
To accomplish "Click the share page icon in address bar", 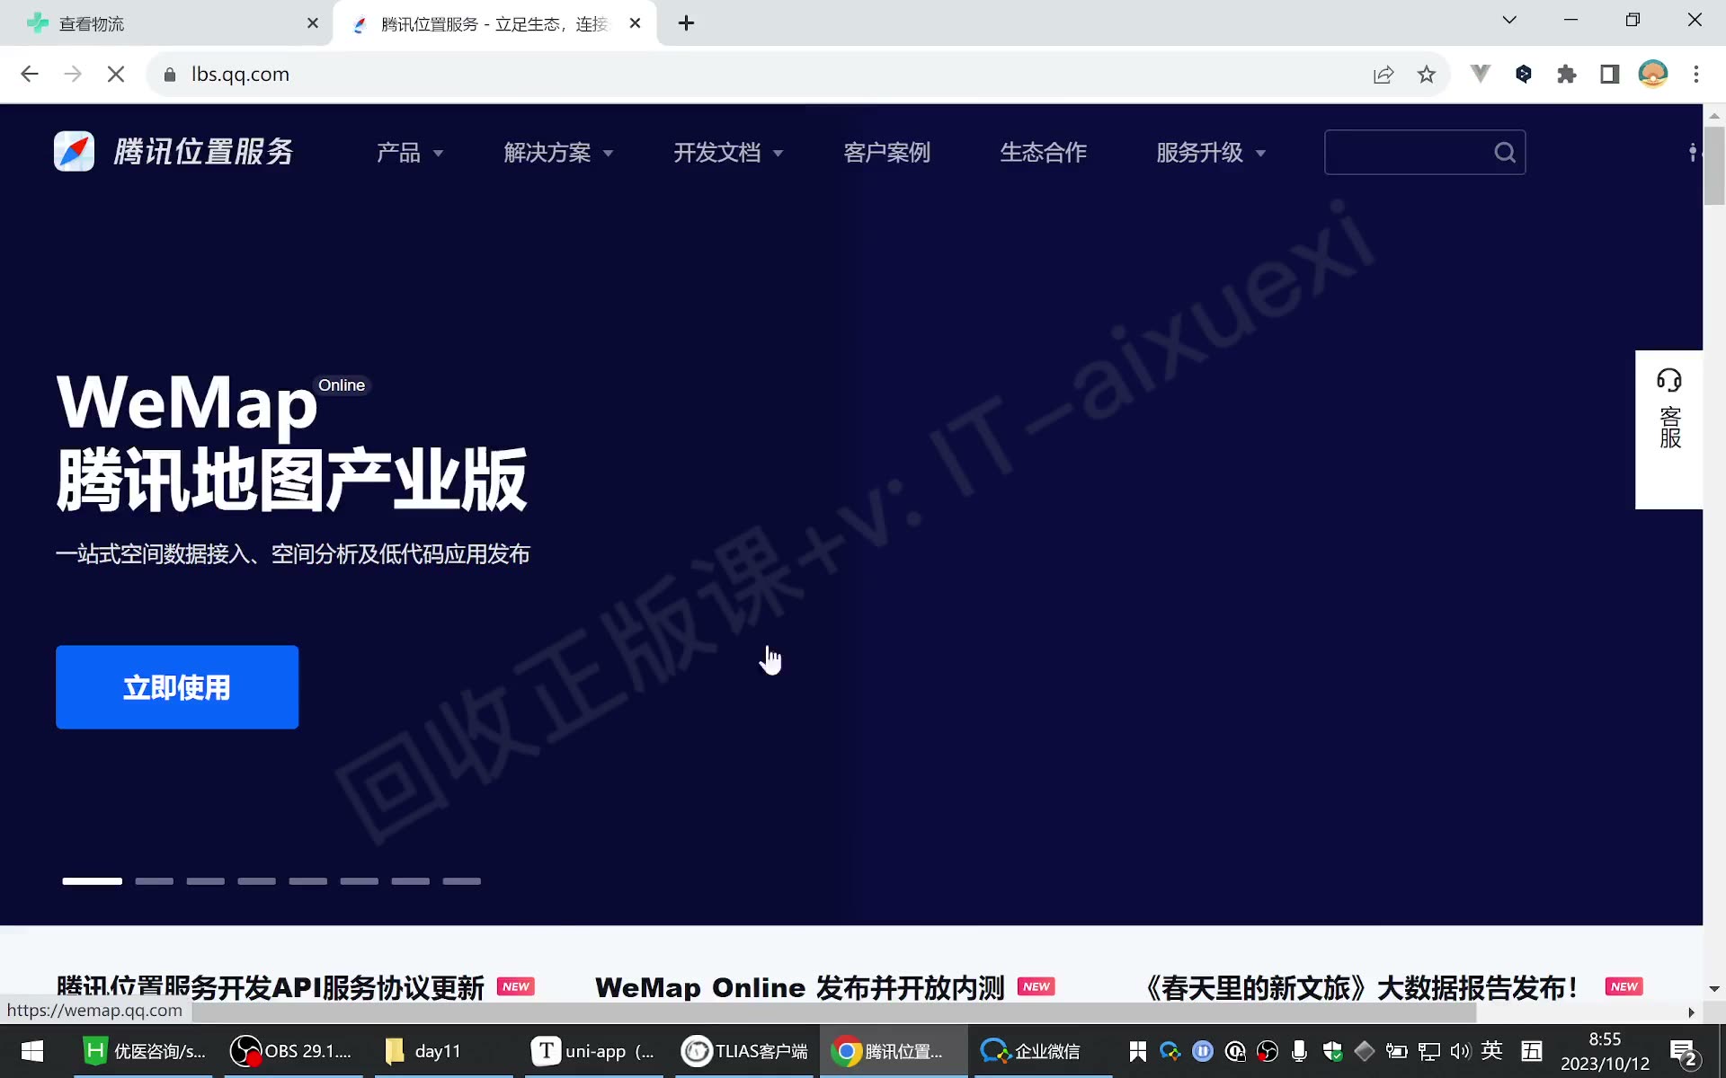I will [1383, 75].
